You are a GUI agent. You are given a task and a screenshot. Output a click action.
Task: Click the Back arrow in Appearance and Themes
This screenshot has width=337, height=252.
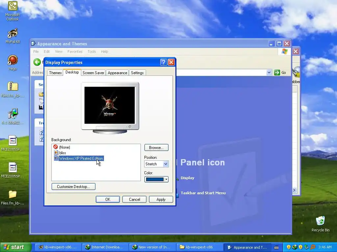click(37, 62)
